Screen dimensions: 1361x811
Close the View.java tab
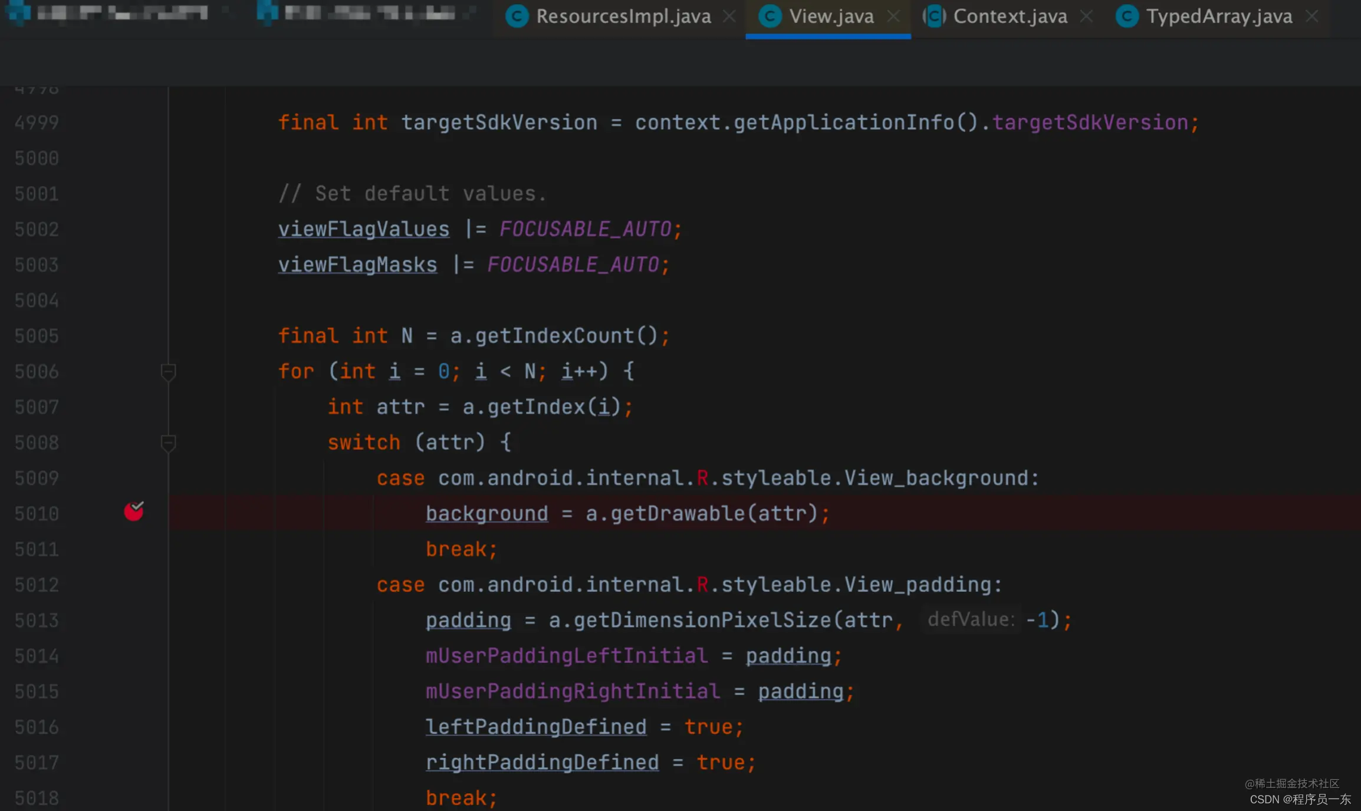click(893, 17)
